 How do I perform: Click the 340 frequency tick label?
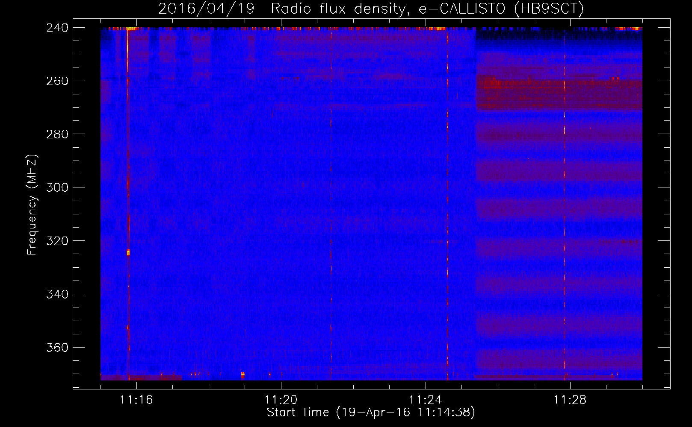pos(57,295)
